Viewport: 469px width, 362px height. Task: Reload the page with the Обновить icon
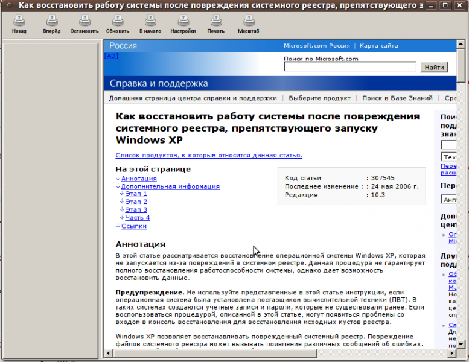117,24
